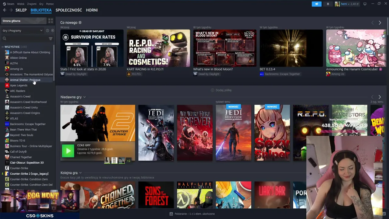The height and width of the screenshot is (219, 389).
Task: Open advanced filter options icon
Action: pos(50,39)
